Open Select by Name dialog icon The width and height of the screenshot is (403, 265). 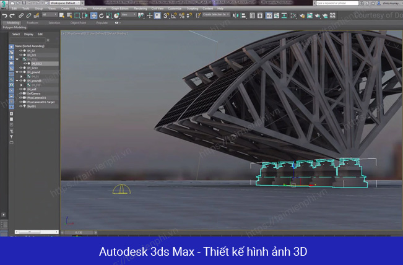pos(69,15)
